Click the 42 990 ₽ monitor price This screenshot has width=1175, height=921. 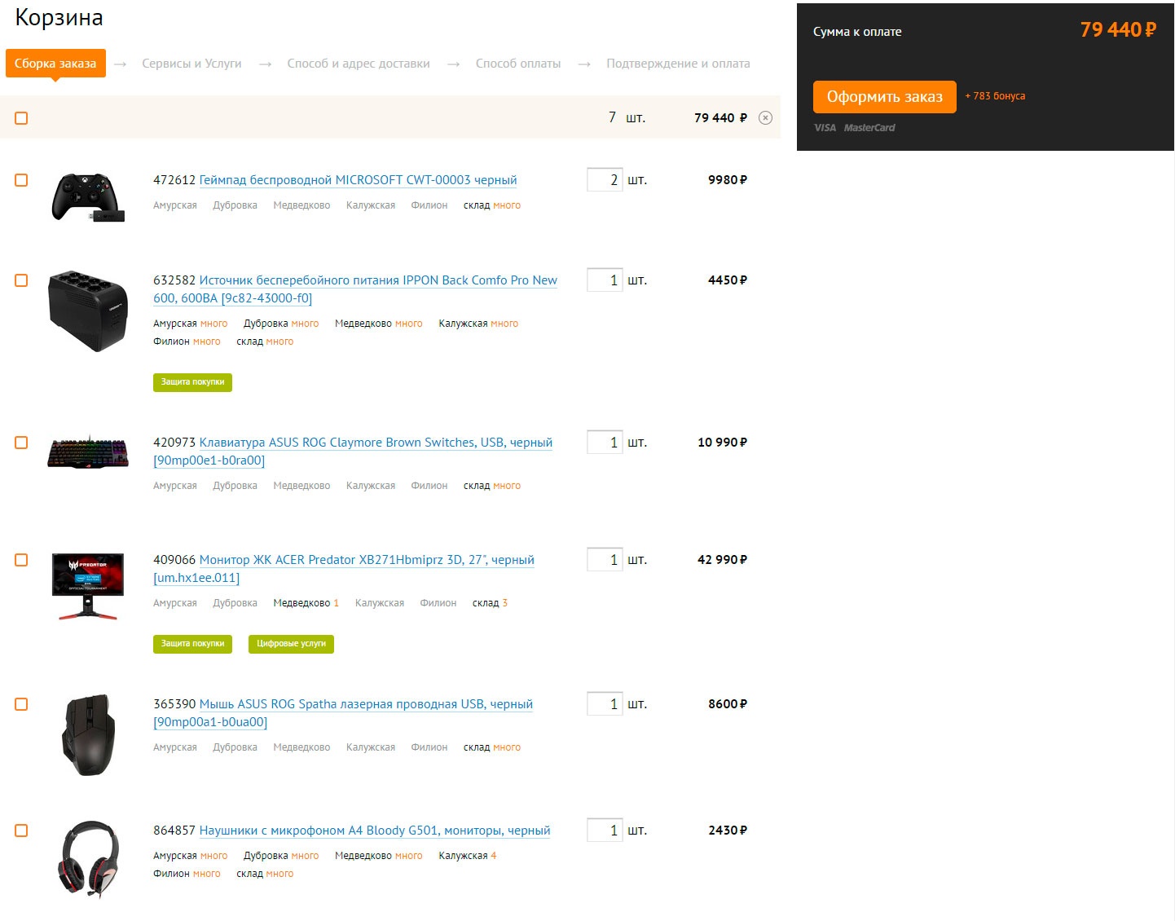pos(722,560)
